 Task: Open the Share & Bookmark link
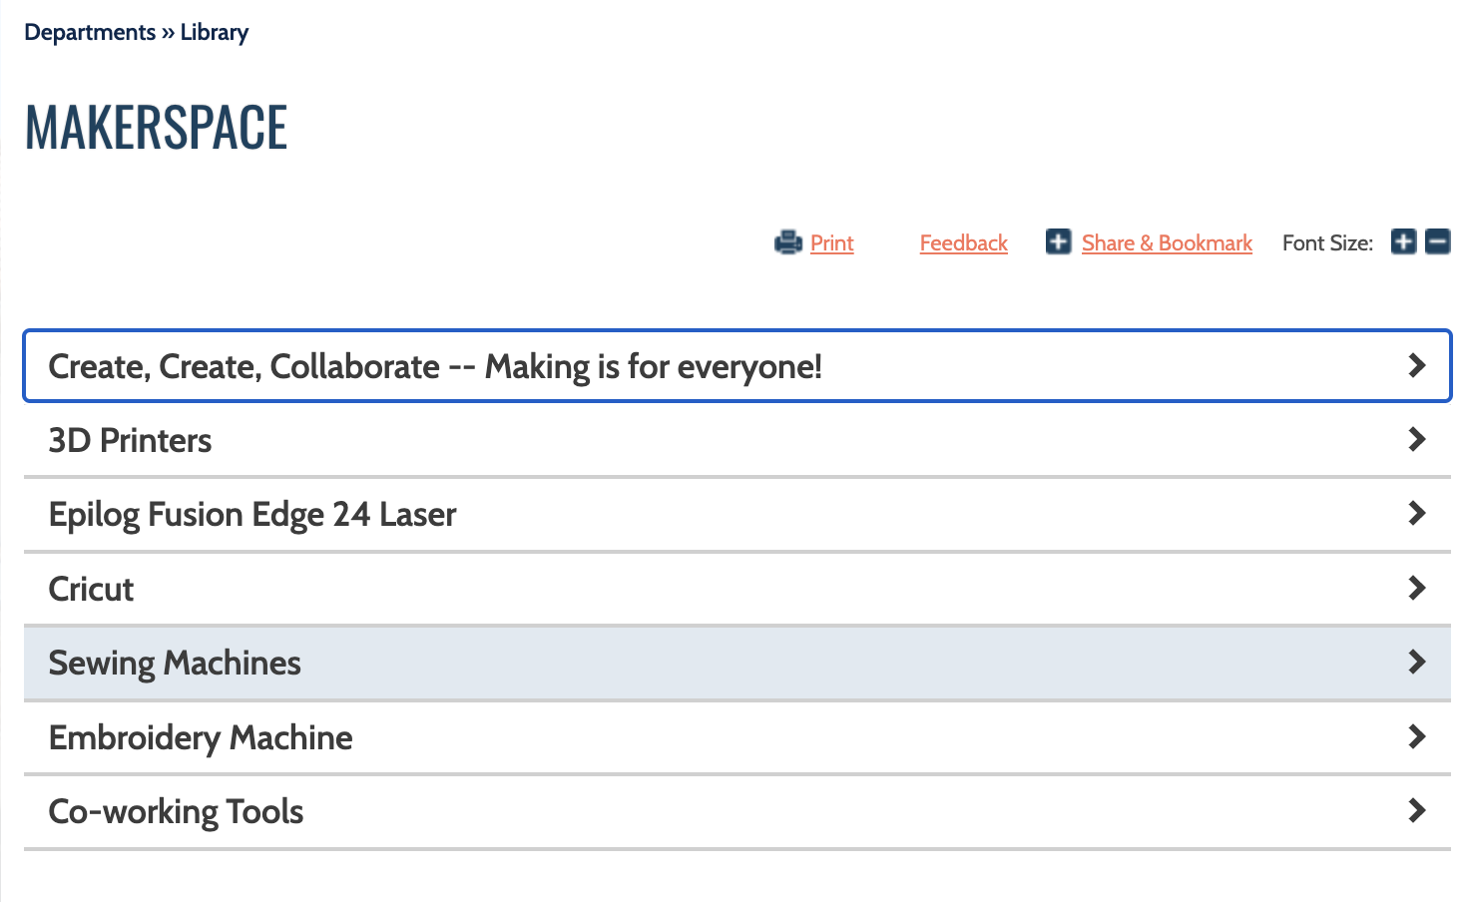click(x=1167, y=242)
